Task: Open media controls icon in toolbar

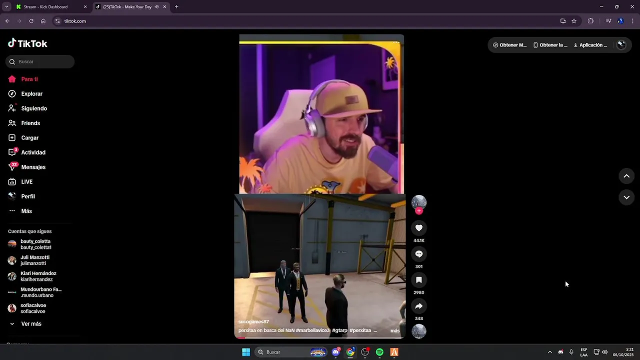Action: [608, 21]
